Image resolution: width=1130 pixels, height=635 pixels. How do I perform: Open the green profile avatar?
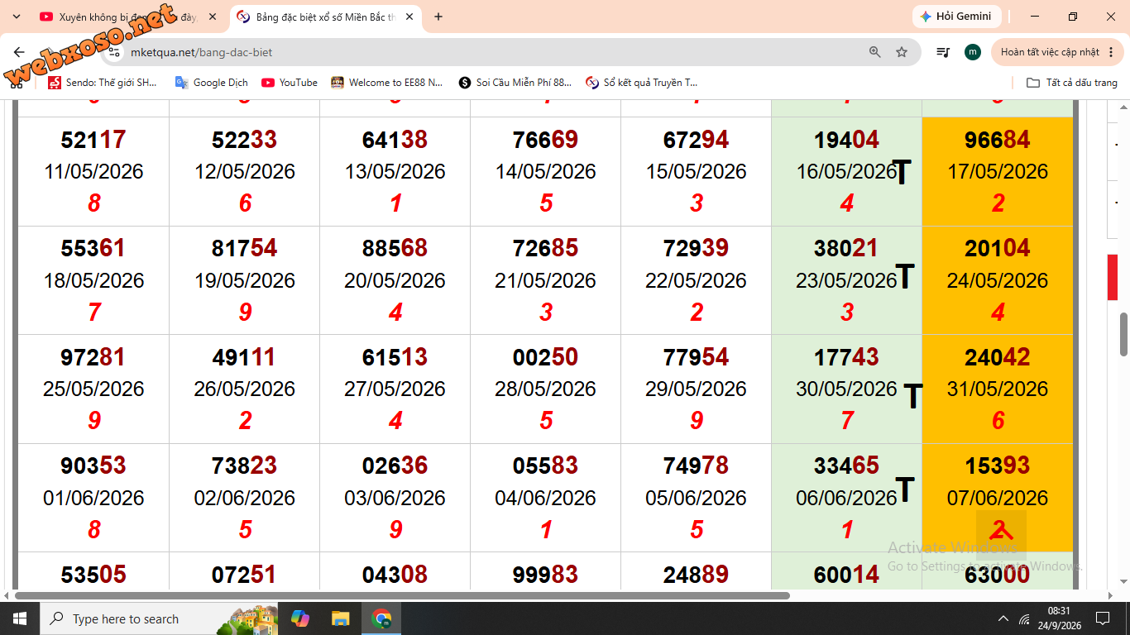coord(973,52)
